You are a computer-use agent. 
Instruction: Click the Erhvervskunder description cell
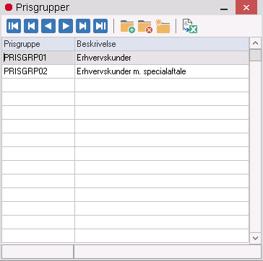[162, 58]
